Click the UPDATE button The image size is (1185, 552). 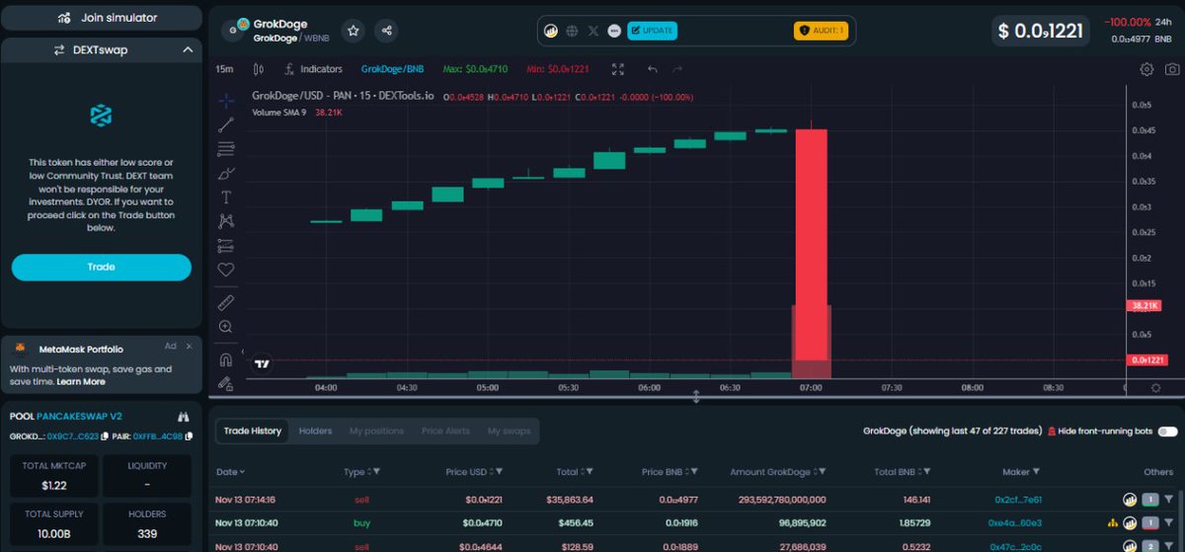tap(653, 31)
